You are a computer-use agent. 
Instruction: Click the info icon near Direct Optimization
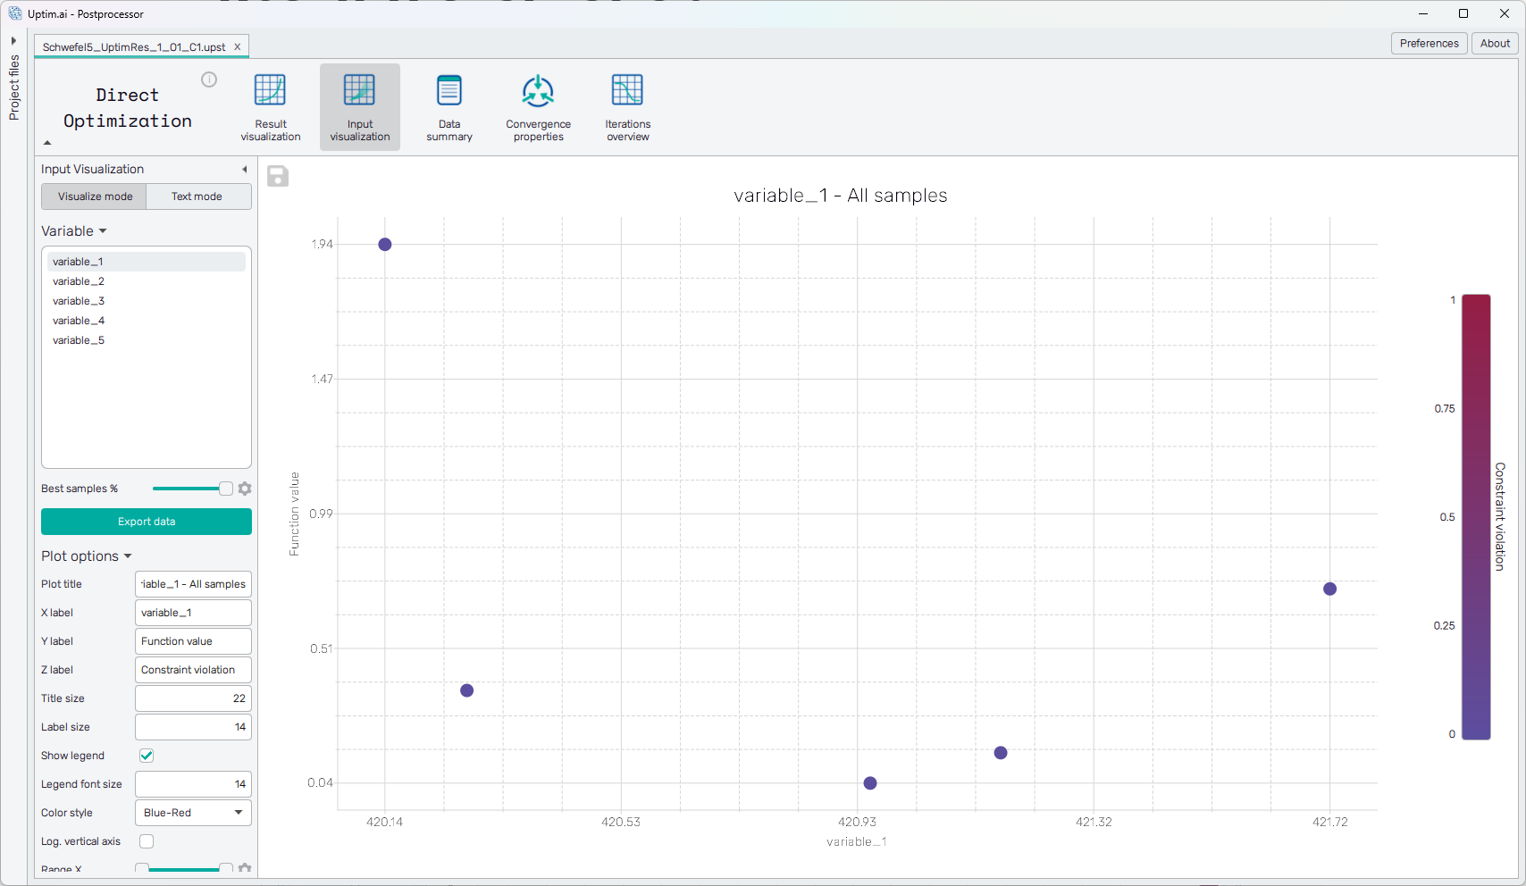pos(209,79)
